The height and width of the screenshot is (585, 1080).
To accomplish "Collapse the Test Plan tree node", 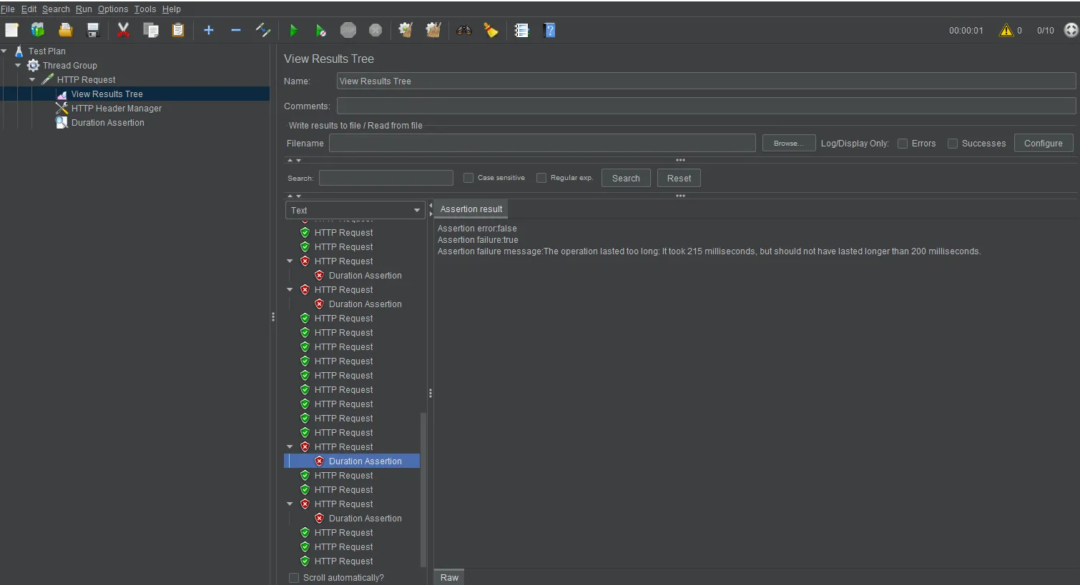I will pyautogui.click(x=4, y=51).
